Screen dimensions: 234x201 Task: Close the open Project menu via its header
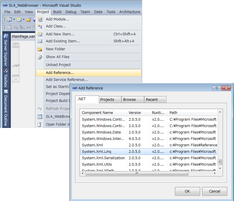tap(43, 12)
